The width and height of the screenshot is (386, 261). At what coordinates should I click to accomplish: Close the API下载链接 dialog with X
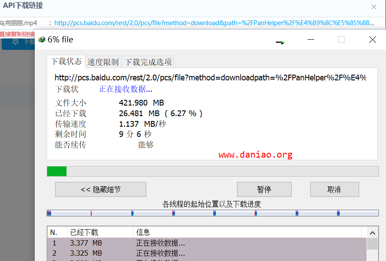point(374,7)
